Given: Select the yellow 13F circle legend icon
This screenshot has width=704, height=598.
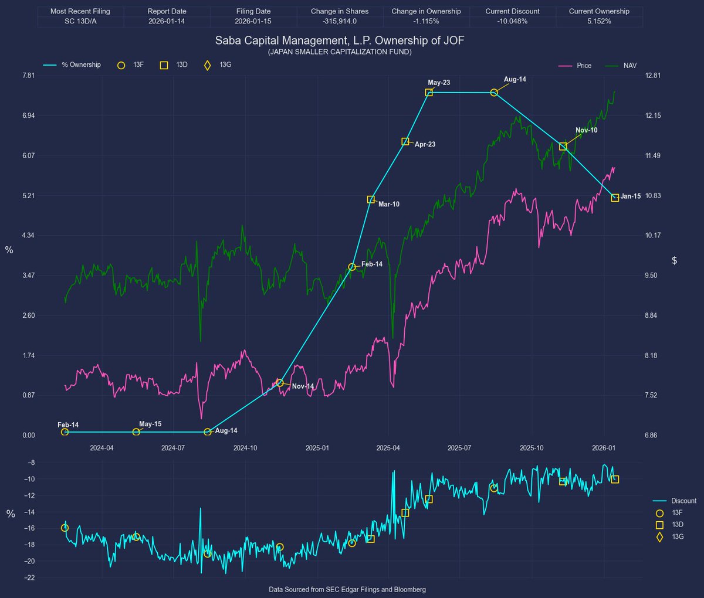Looking at the screenshot, I should click(x=121, y=65).
